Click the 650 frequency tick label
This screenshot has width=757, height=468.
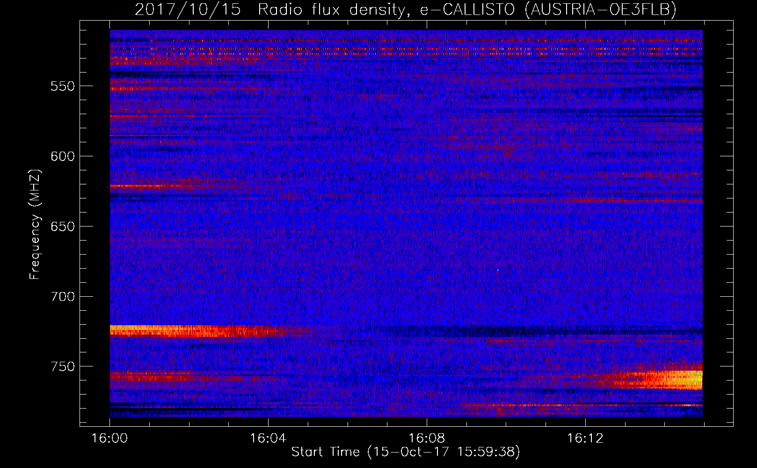pyautogui.click(x=63, y=227)
